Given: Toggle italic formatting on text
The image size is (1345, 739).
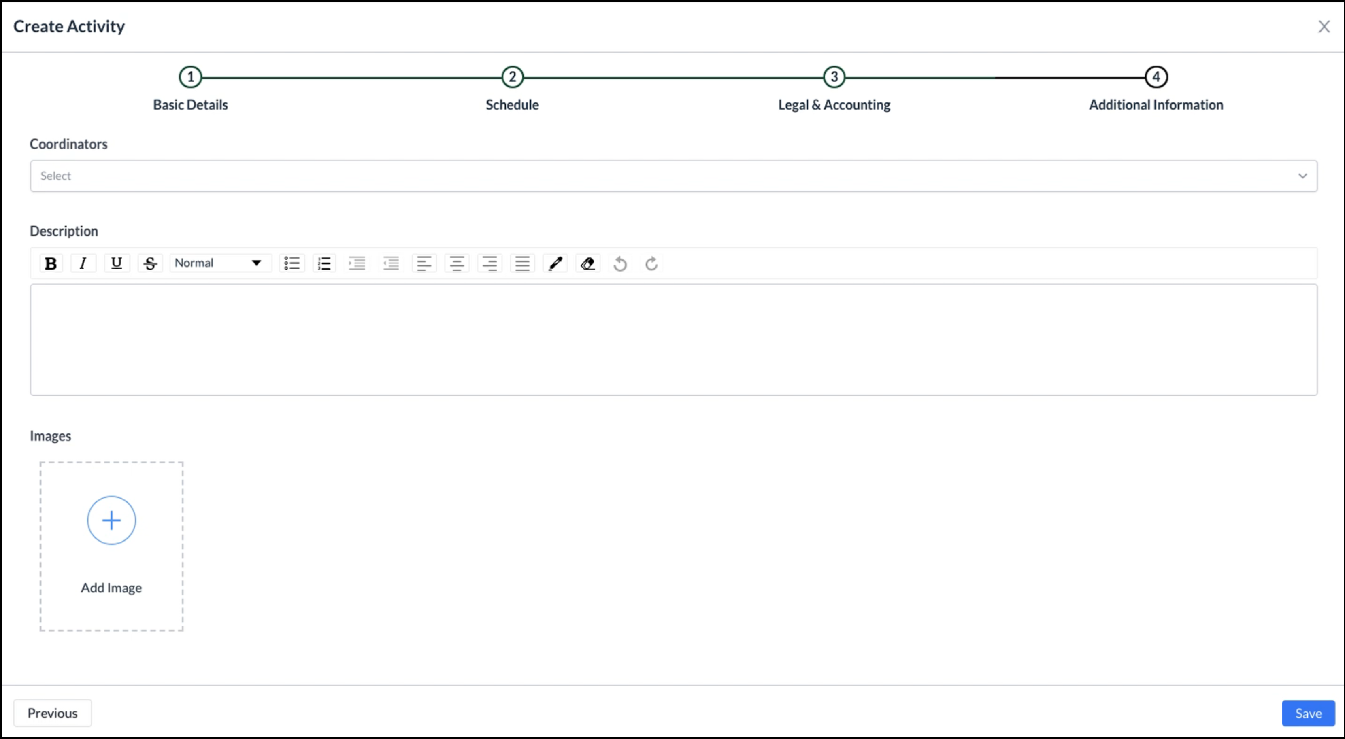Looking at the screenshot, I should click(x=83, y=263).
